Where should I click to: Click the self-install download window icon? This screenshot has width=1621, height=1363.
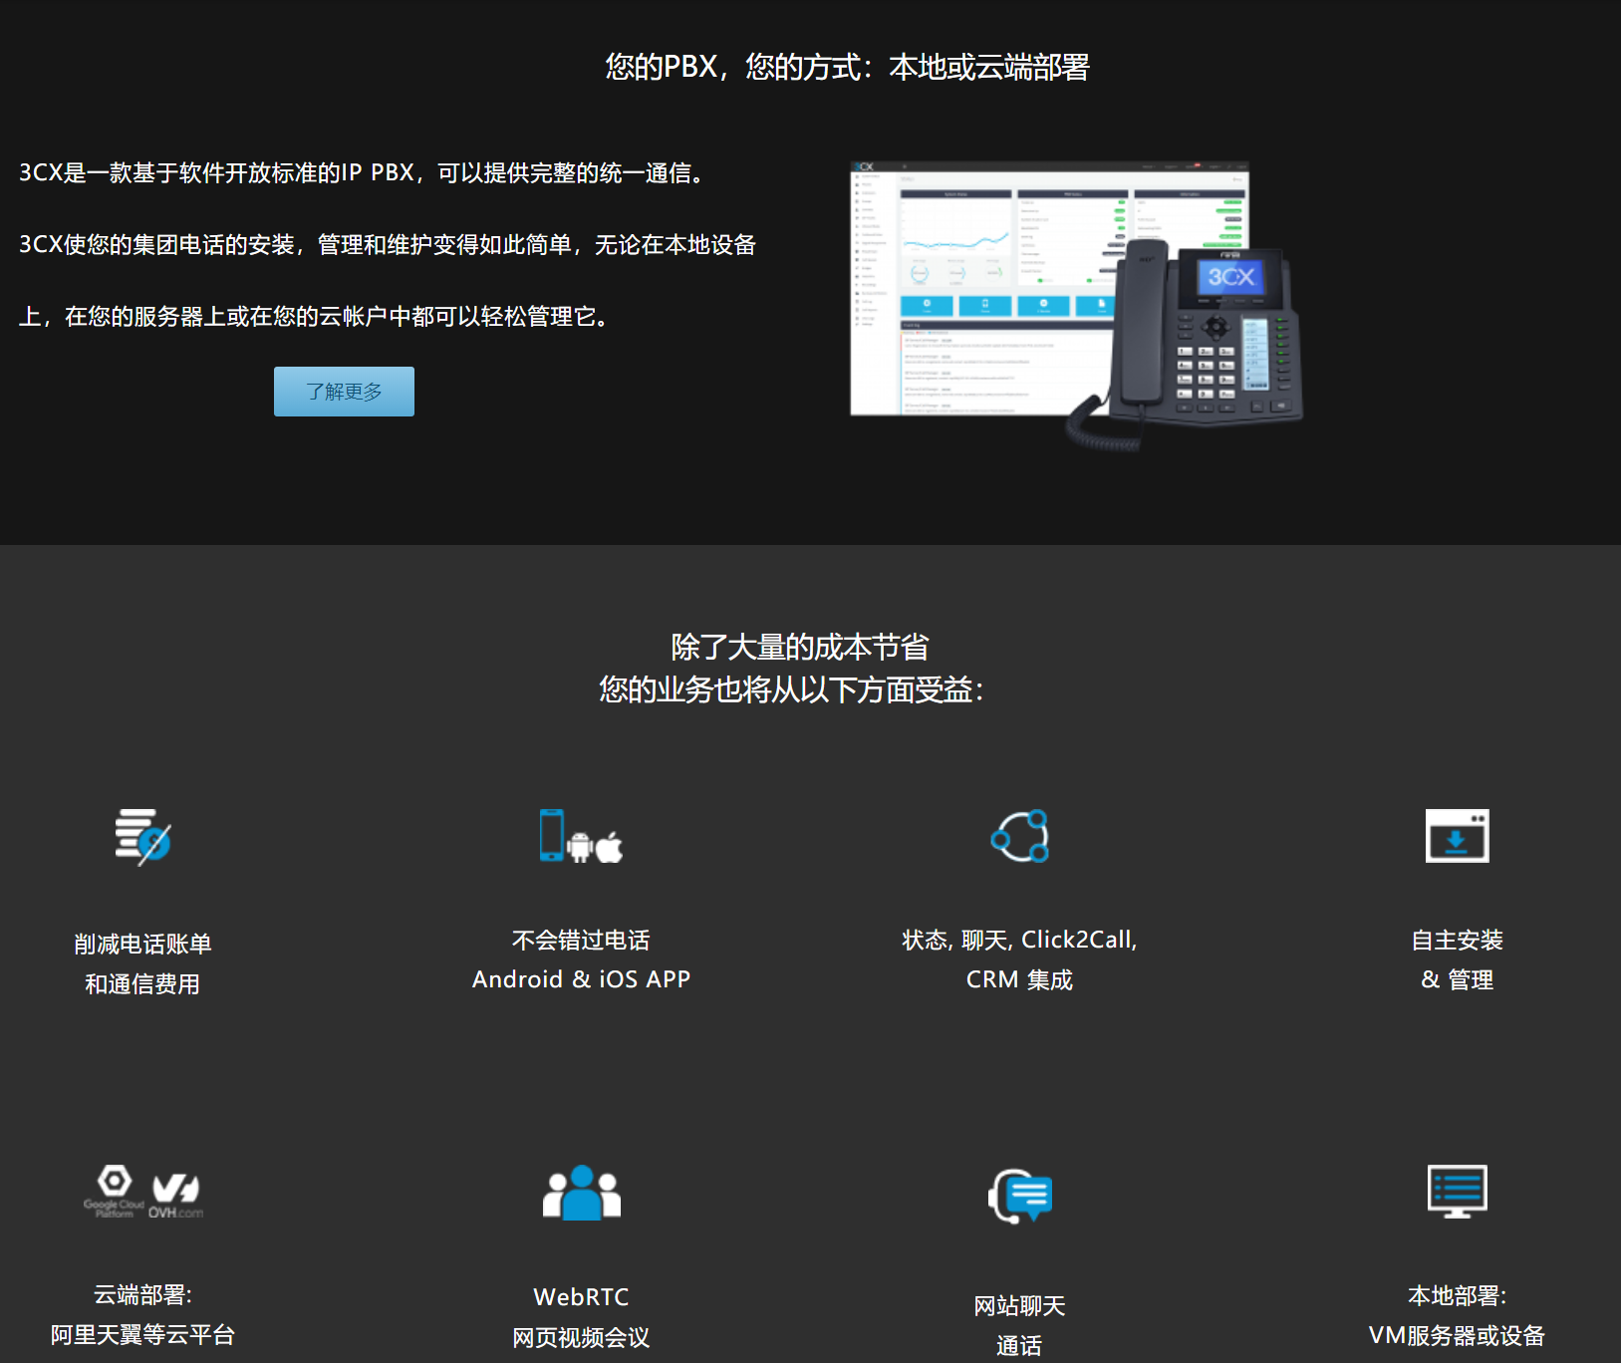click(x=1457, y=836)
